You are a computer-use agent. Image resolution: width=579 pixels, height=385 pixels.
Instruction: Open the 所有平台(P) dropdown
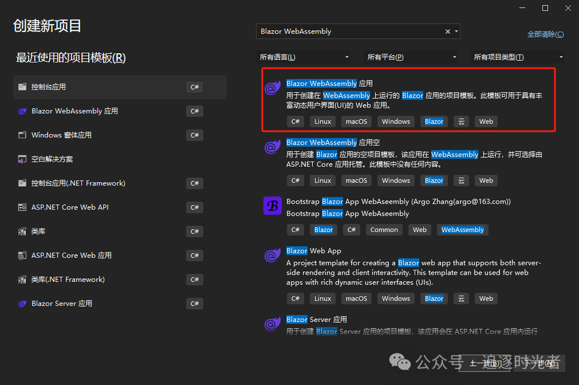tap(411, 57)
